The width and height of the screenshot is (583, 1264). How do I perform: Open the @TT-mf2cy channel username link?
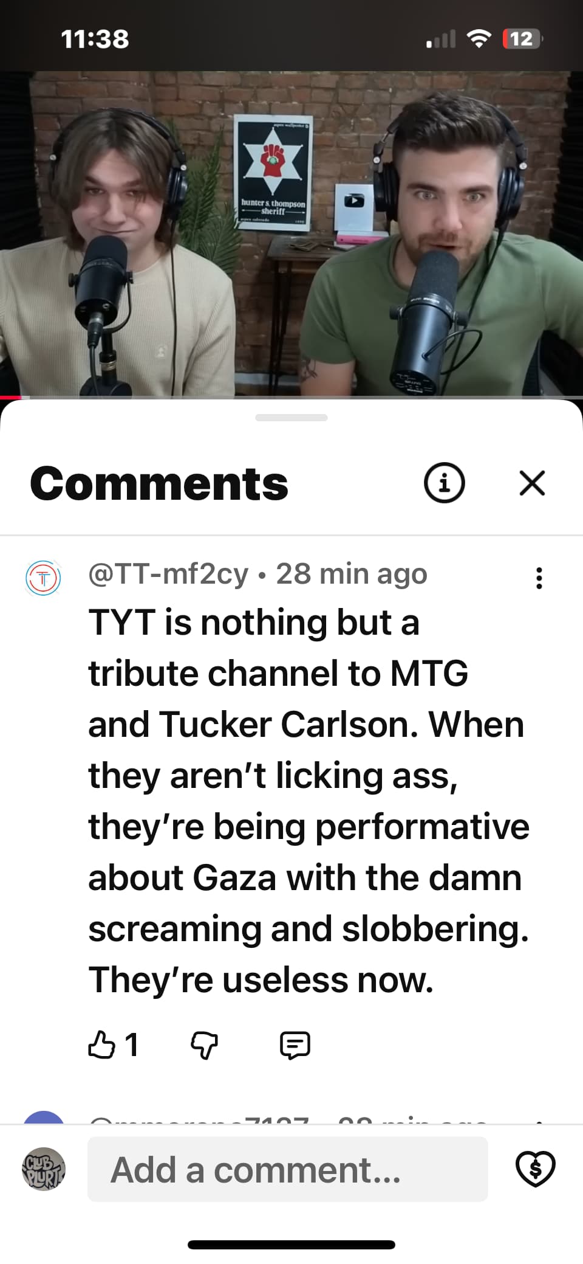coord(168,574)
